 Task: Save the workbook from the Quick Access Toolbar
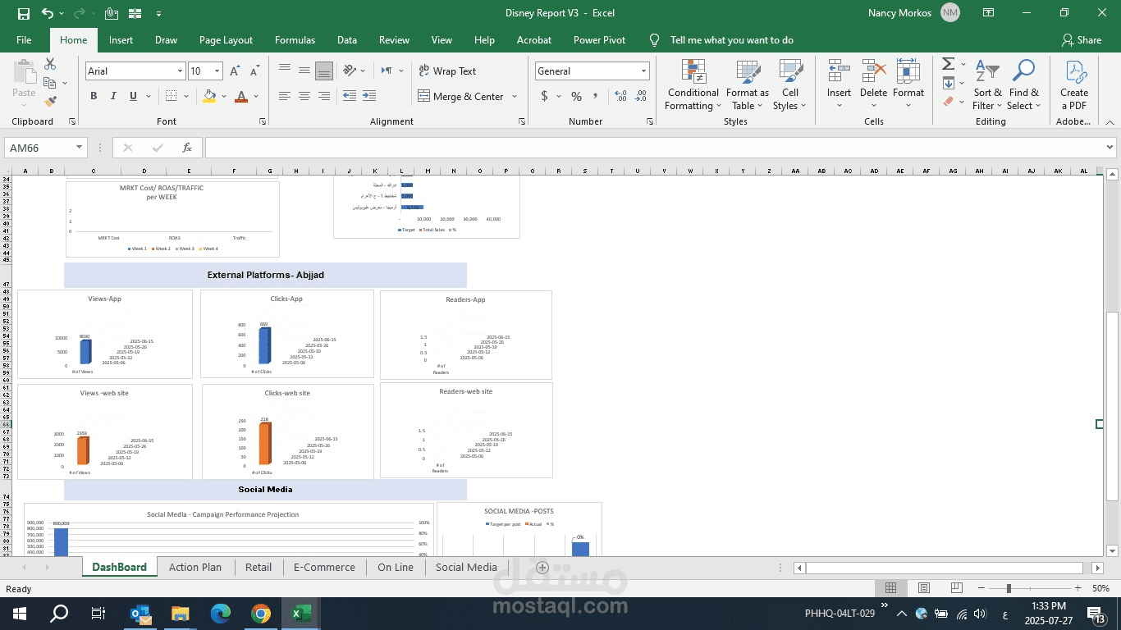[x=23, y=13]
